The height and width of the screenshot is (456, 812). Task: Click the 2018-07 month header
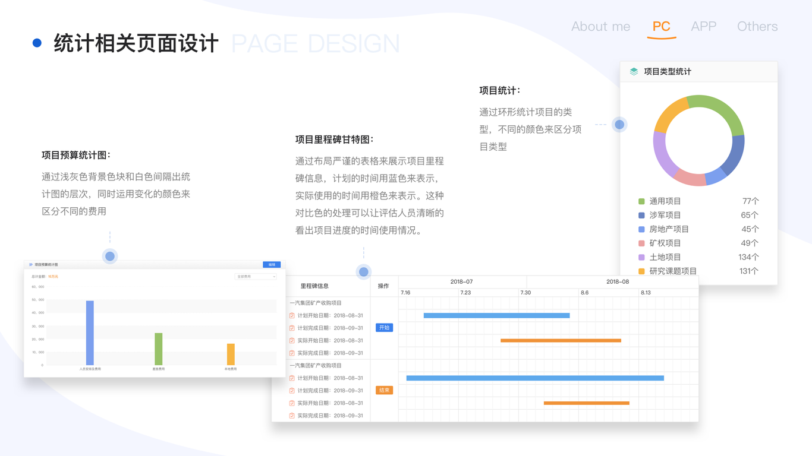[x=461, y=281]
